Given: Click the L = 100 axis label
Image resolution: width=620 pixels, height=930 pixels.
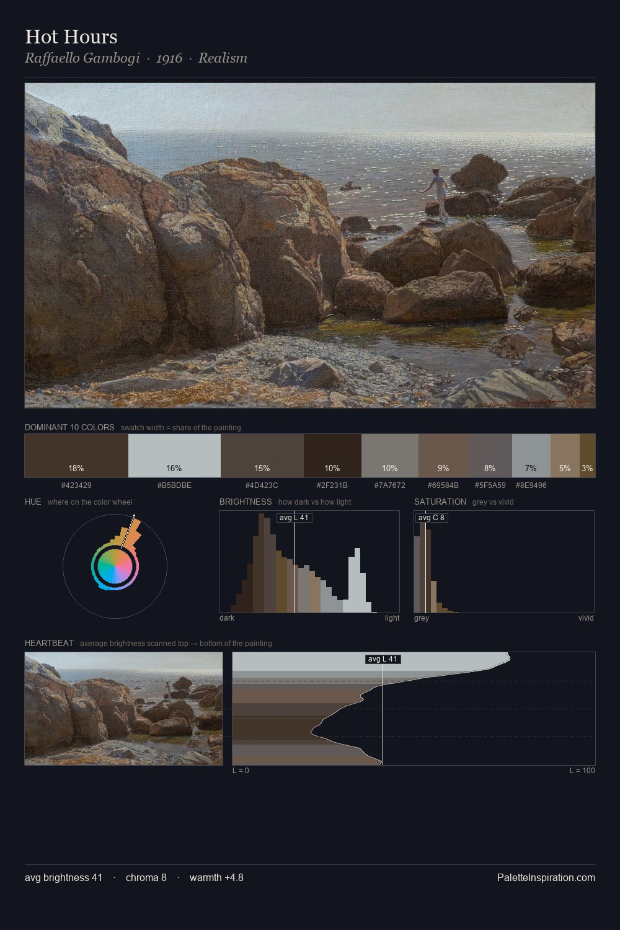Looking at the screenshot, I should 582,771.
